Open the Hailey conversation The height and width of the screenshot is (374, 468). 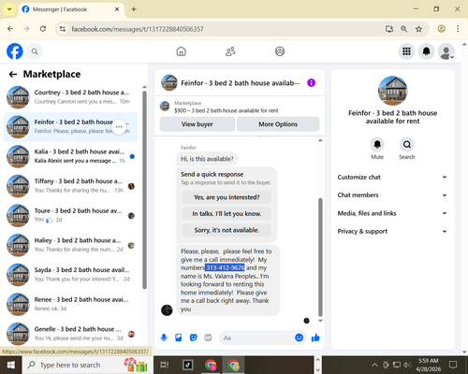[x=70, y=245]
